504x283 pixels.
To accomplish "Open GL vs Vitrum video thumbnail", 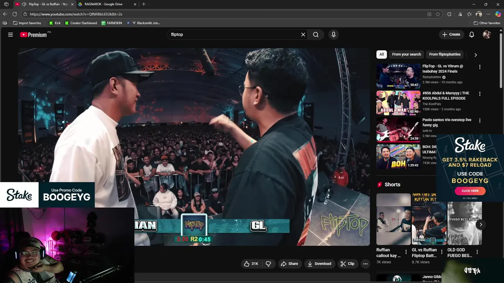I will point(398,76).
